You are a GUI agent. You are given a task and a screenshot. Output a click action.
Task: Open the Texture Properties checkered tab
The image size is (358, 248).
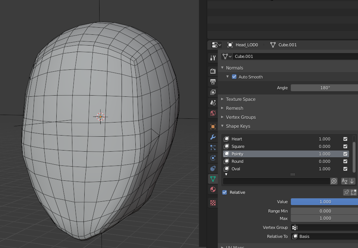click(x=213, y=202)
